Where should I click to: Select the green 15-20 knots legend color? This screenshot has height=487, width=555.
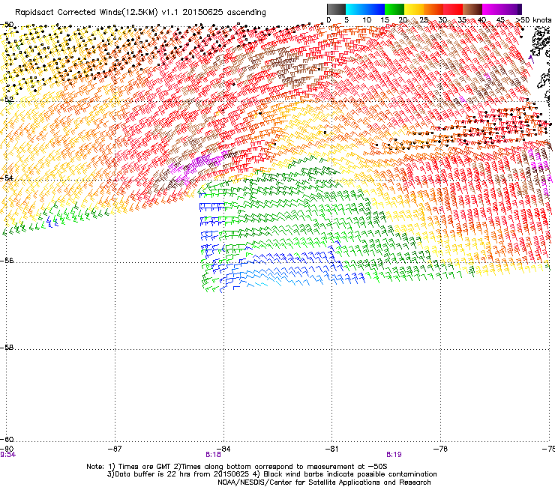tap(394, 9)
